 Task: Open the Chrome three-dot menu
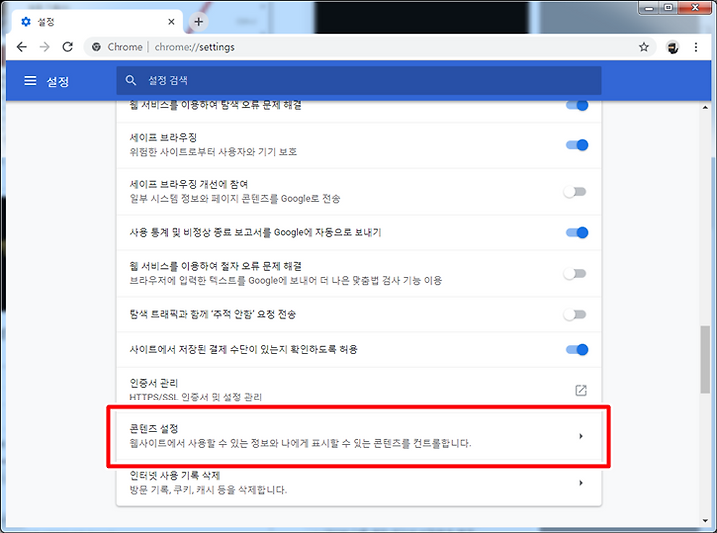(695, 47)
